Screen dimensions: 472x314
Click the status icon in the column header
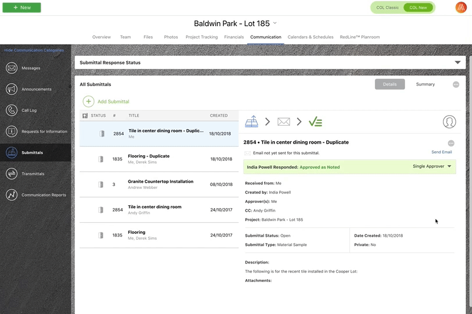[x=85, y=116]
